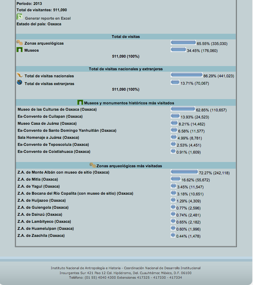
Task: Click the Excel spreadsheet icon
Action: click(20, 17)
